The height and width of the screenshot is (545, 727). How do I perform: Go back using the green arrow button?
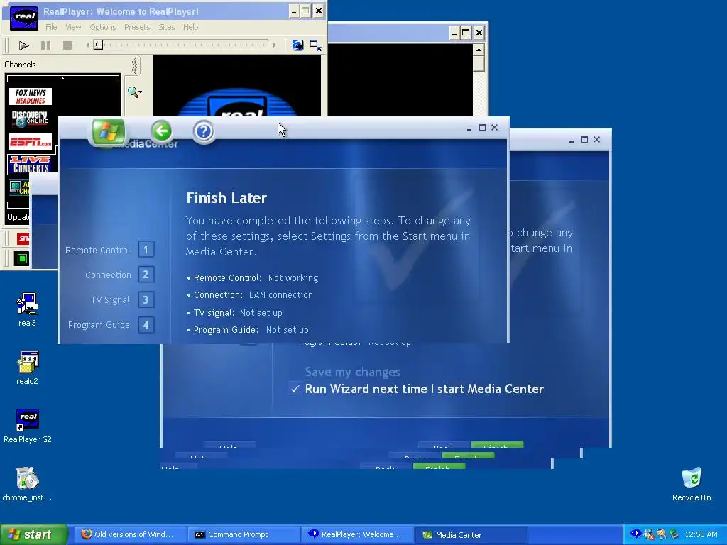pyautogui.click(x=161, y=131)
